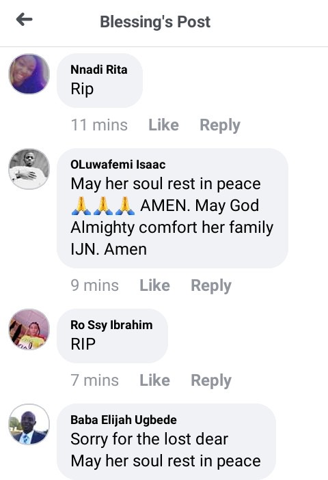Click the 11 mins timestamp
Screen dimensions: 328x480
(x=99, y=125)
